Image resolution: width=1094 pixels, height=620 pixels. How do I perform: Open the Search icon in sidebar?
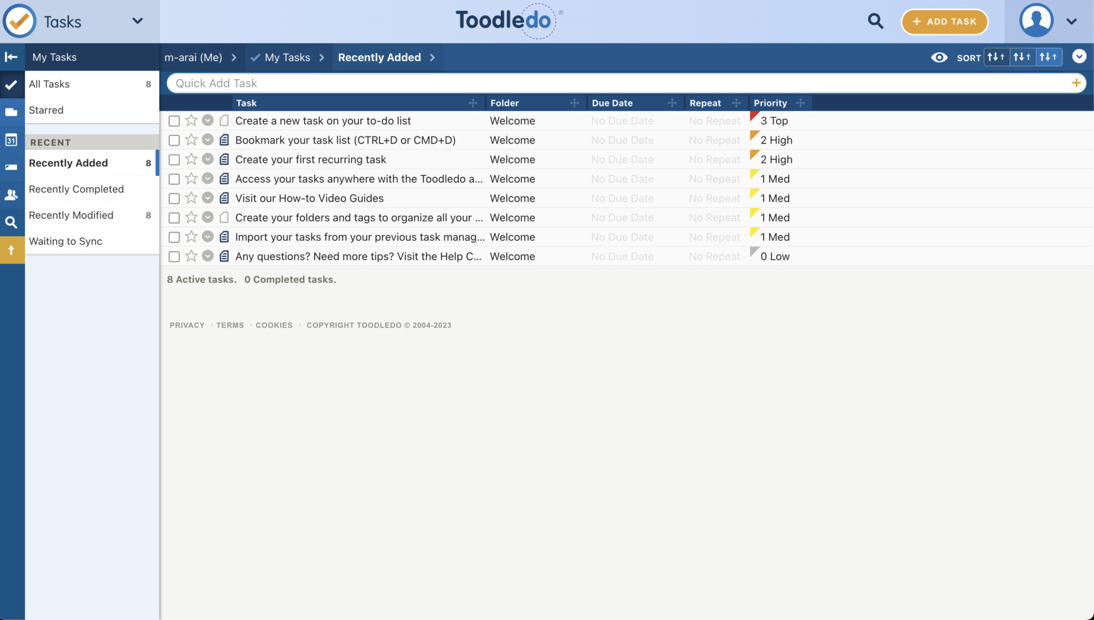click(x=12, y=222)
